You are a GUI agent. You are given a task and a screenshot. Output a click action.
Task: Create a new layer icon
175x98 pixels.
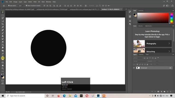click(168, 91)
